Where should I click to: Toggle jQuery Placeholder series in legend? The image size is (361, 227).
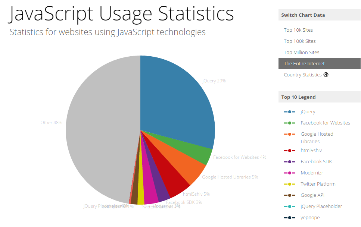pyautogui.click(x=321, y=206)
